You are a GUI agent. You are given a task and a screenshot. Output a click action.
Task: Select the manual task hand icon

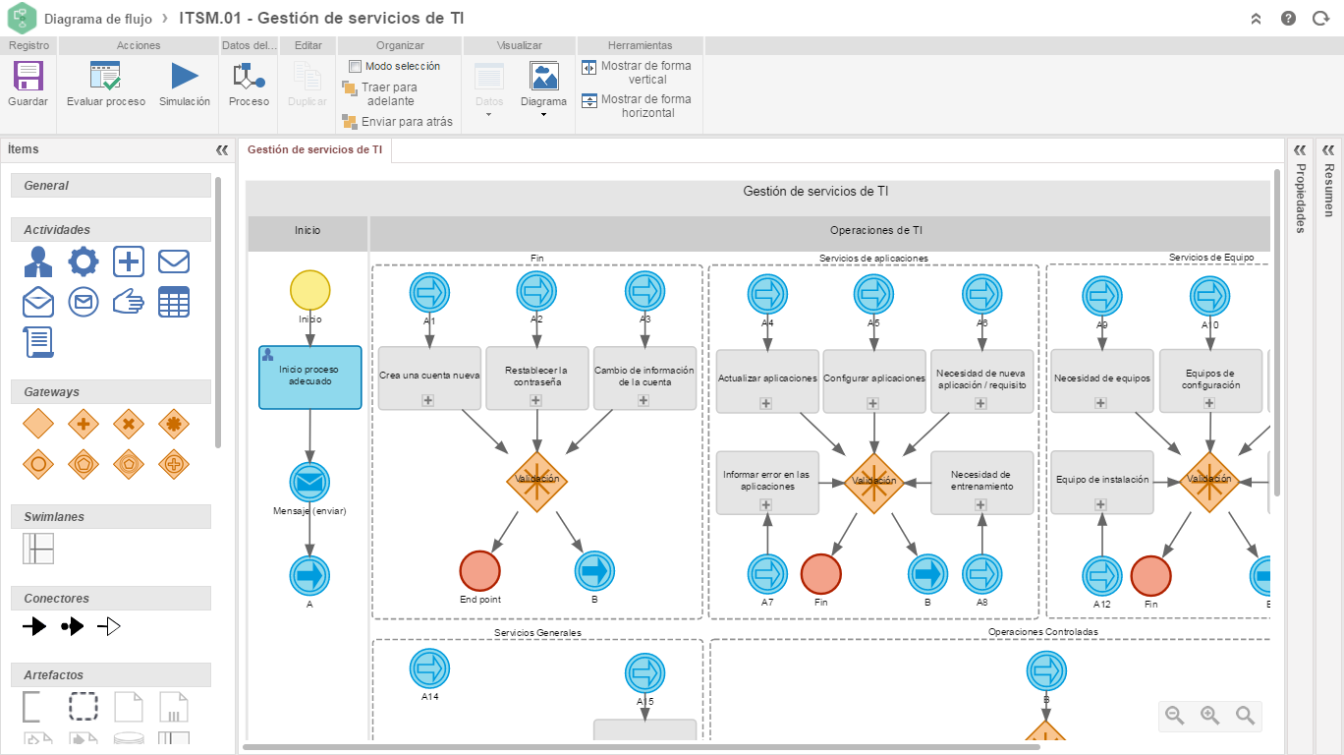(x=129, y=302)
